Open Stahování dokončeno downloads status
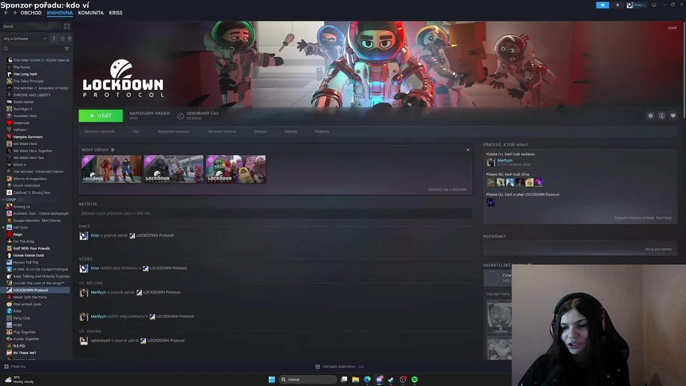Viewport: 686px width, 386px height. [339, 367]
